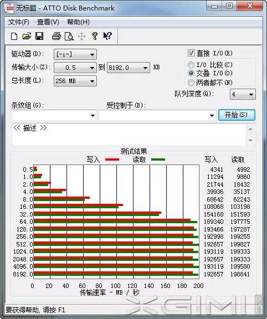The width and height of the screenshot is (267, 319).
Task: Expand the 受控制于 controlled-by dropdown
Action: pyautogui.click(x=157, y=115)
